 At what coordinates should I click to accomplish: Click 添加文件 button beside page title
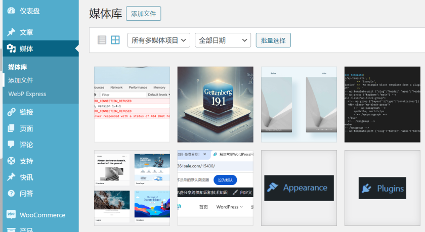pyautogui.click(x=143, y=14)
